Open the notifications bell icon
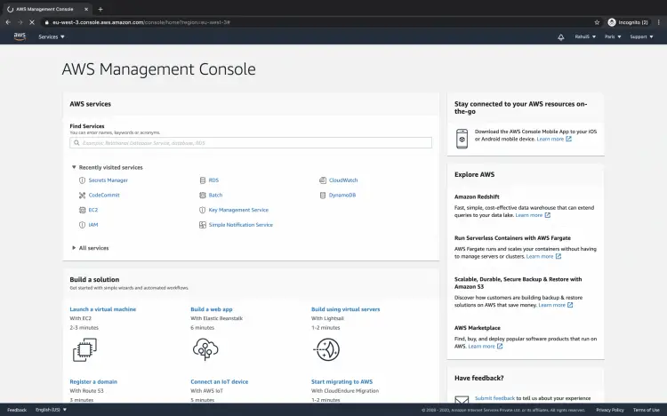Viewport: 667px width, 416px height. click(560, 37)
